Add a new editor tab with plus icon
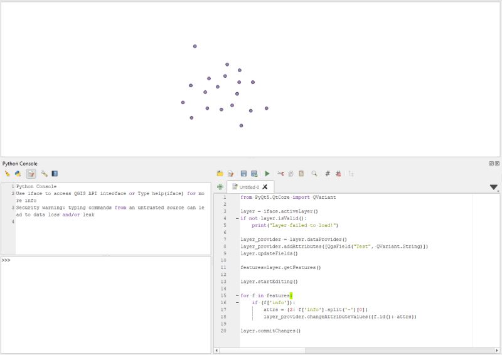Screen dimensions: 502x355 (220, 187)
